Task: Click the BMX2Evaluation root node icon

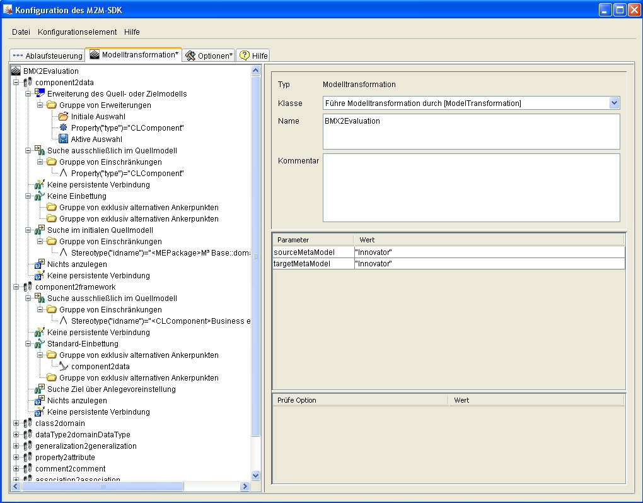Action: pos(16,71)
